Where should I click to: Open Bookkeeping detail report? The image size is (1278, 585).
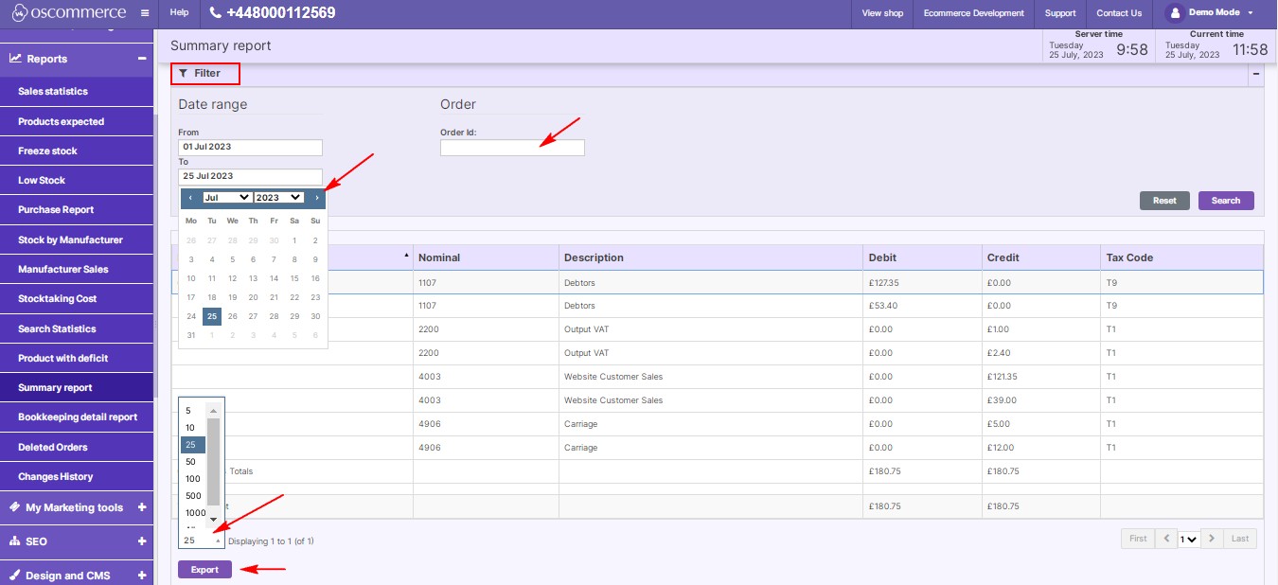click(77, 417)
